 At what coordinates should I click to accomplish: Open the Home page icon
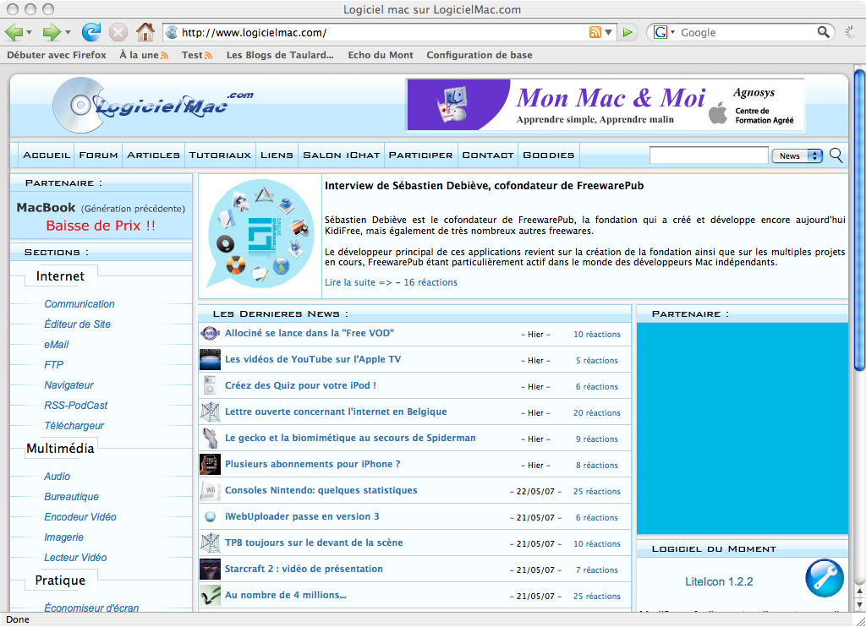coord(145,32)
